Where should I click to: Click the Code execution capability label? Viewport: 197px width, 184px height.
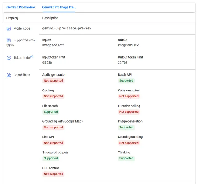[129, 90]
